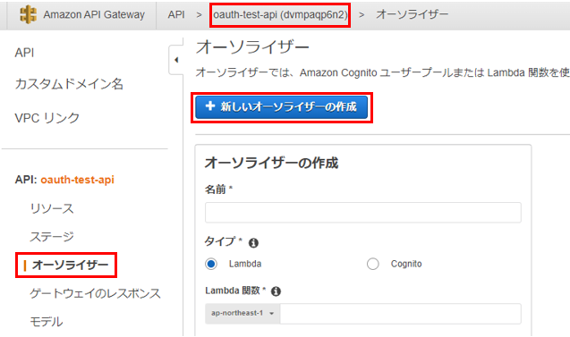Collapse the sidebar with the arrow handle
The image size is (570, 337).
[176, 60]
